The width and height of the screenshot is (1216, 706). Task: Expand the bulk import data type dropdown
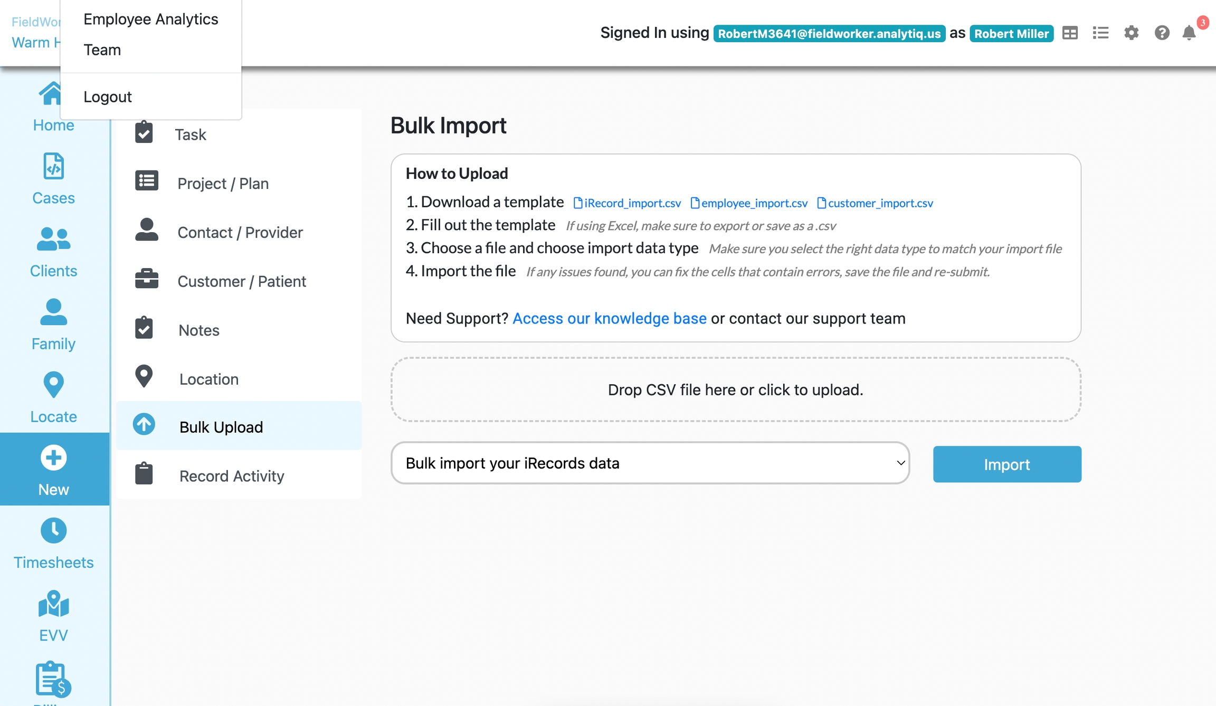pyautogui.click(x=650, y=463)
